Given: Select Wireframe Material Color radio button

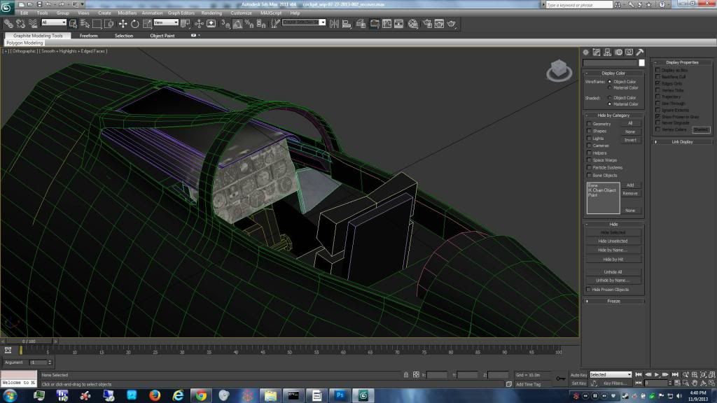Looking at the screenshot, I should coord(610,87).
